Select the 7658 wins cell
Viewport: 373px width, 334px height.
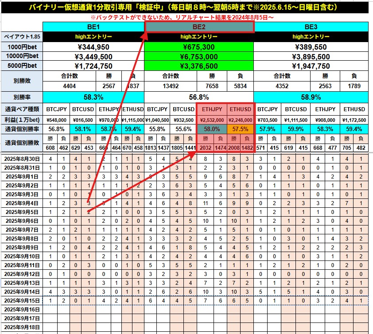click(x=212, y=86)
